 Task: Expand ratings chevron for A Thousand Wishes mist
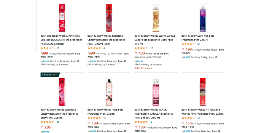[196, 118]
